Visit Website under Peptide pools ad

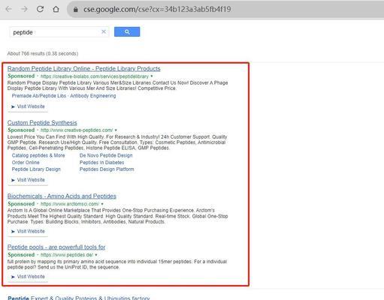click(28, 277)
